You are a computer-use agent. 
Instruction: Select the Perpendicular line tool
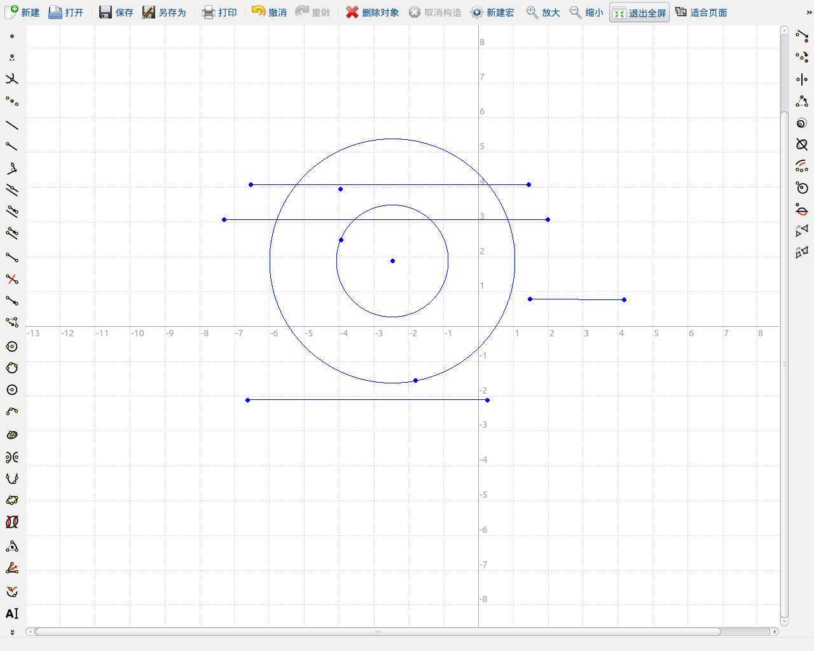pos(11,168)
